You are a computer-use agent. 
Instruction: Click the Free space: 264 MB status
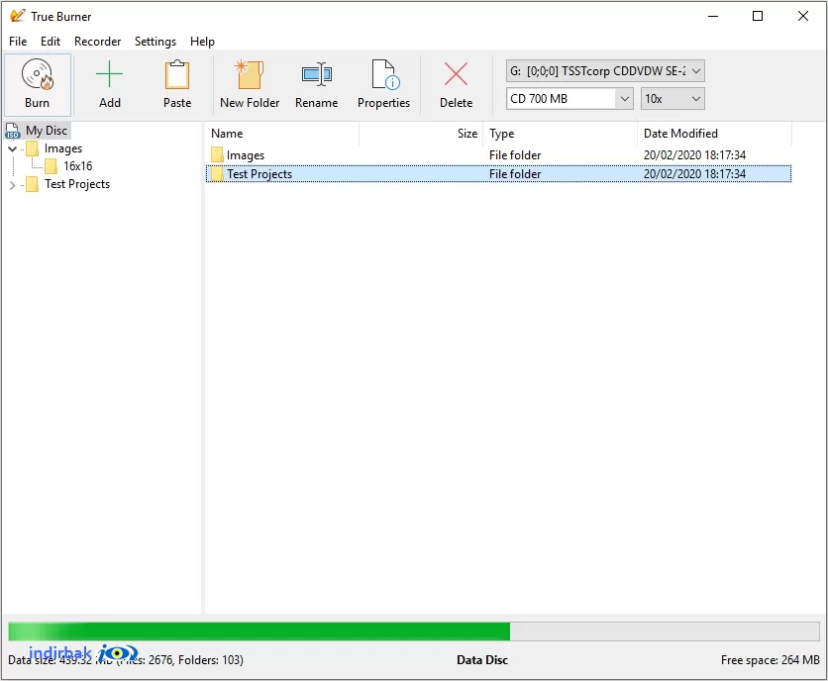click(x=770, y=660)
